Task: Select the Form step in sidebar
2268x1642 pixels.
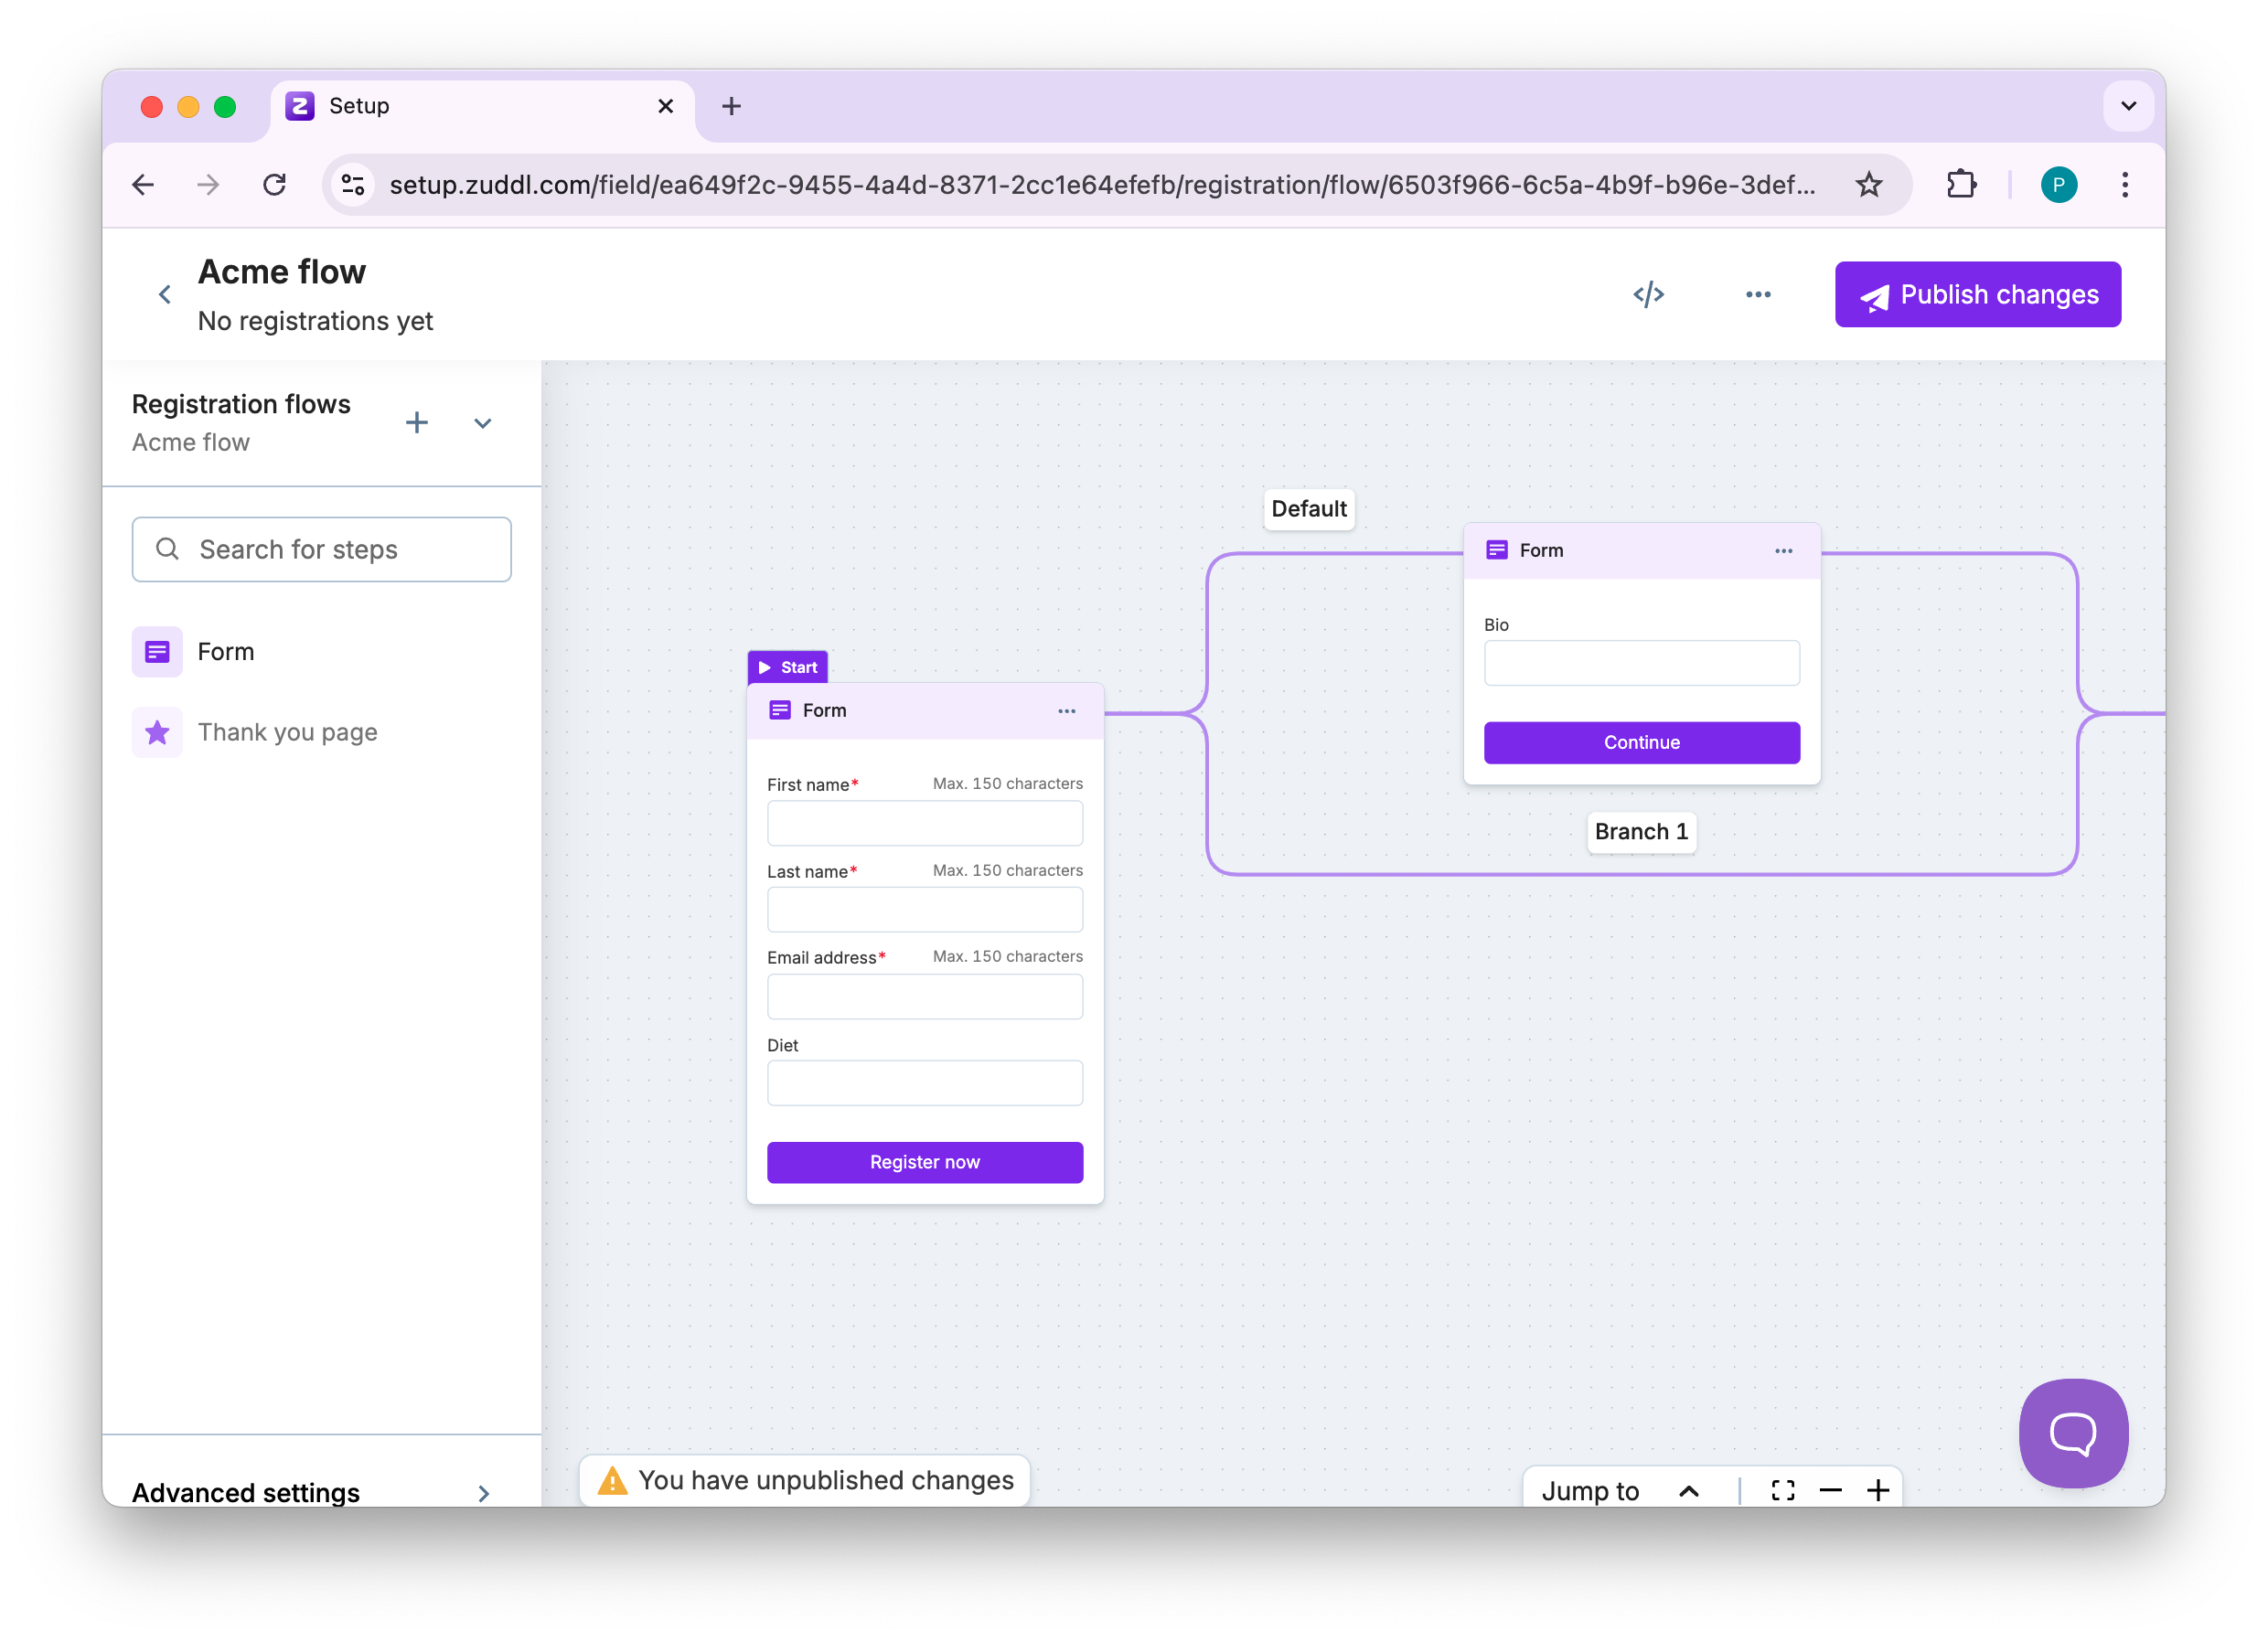Action: point(225,652)
